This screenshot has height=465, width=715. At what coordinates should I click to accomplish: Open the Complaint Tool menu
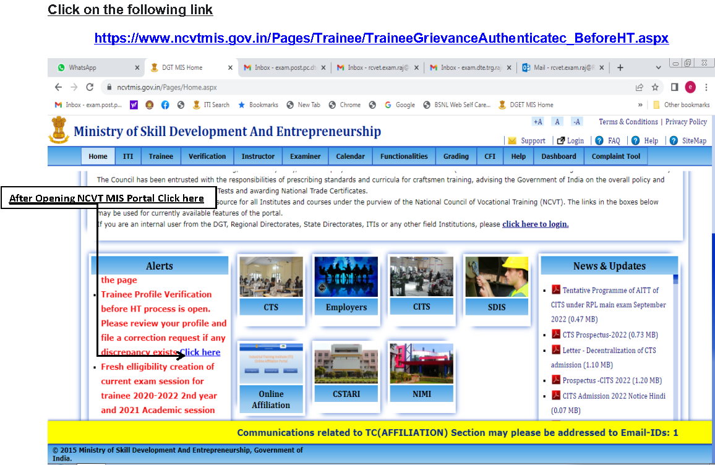click(615, 156)
